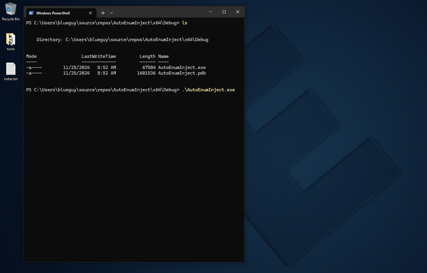427x273 pixels.
Task: Open a new tab with plus button
Action: [x=103, y=13]
